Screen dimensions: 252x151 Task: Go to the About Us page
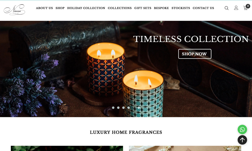pyautogui.click(x=44, y=8)
